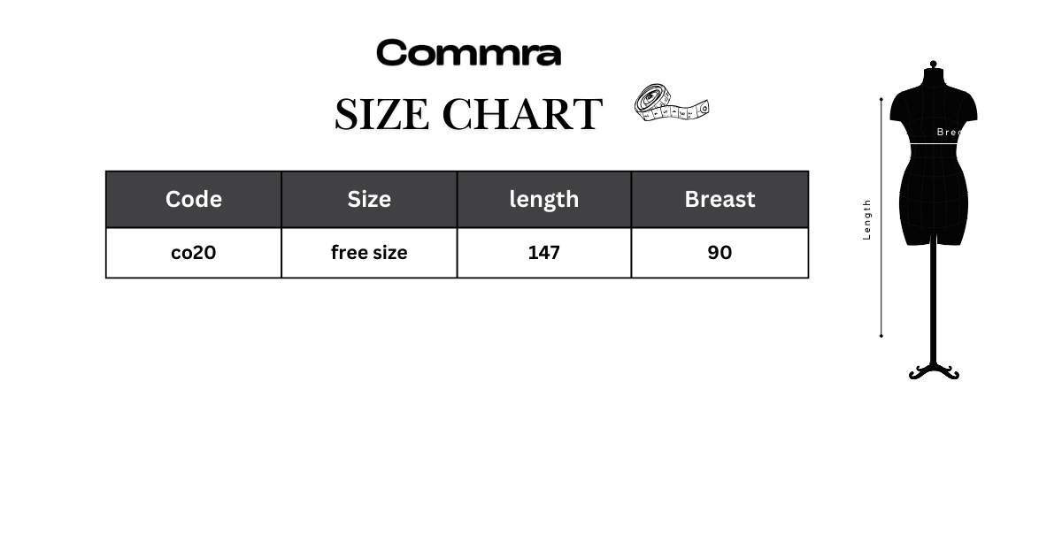Click the mannequin neck knob
This screenshot has width=1062, height=557.
(x=934, y=65)
